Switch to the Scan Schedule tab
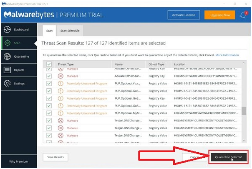 pyautogui.click(x=70, y=31)
